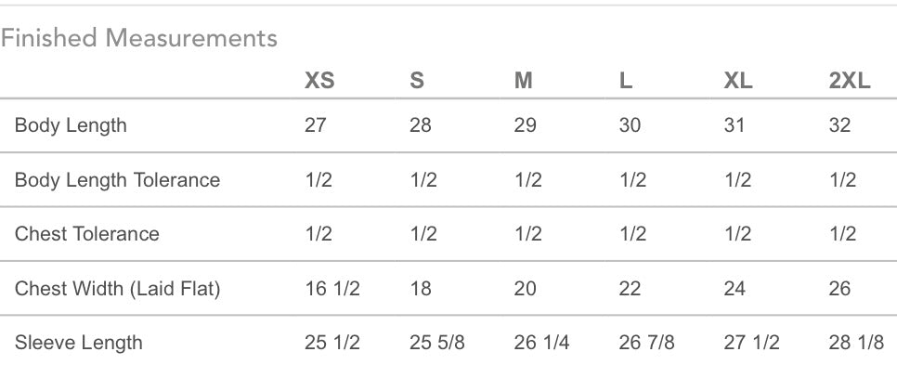The width and height of the screenshot is (897, 391).
Task: Click the Finished Measurements heading
Action: click(139, 38)
